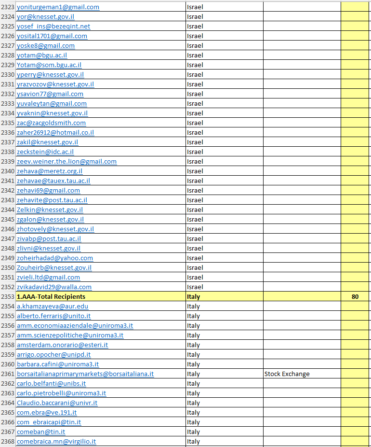Open the barbara.cafini@uniroma3.it link
Screen dimensions: 371x447
click(x=58, y=364)
